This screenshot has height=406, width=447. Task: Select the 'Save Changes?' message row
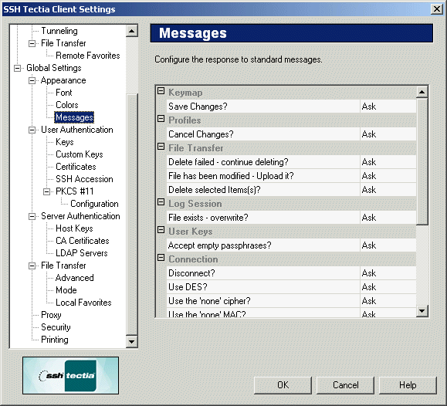click(x=291, y=107)
